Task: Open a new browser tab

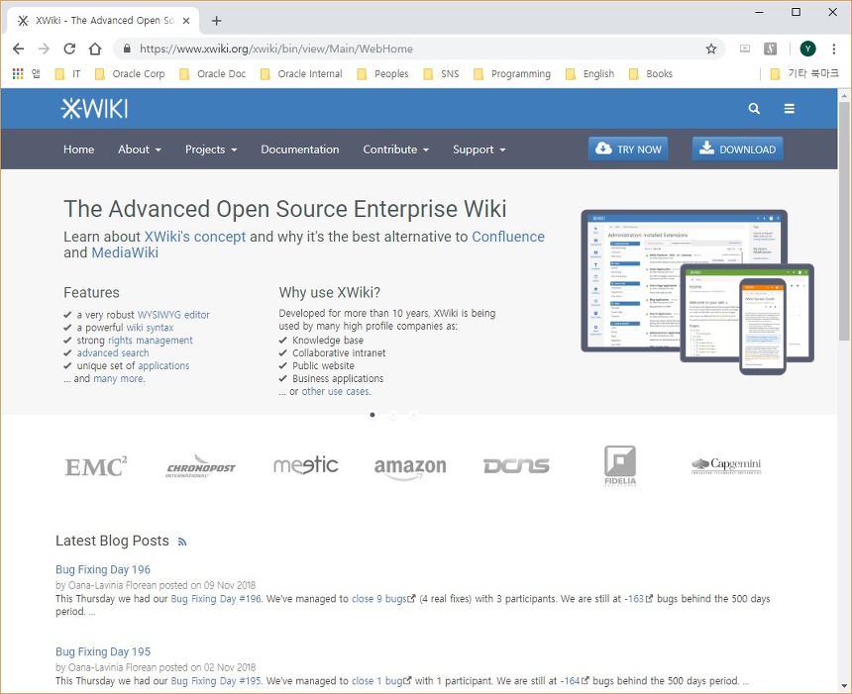Action: click(216, 21)
